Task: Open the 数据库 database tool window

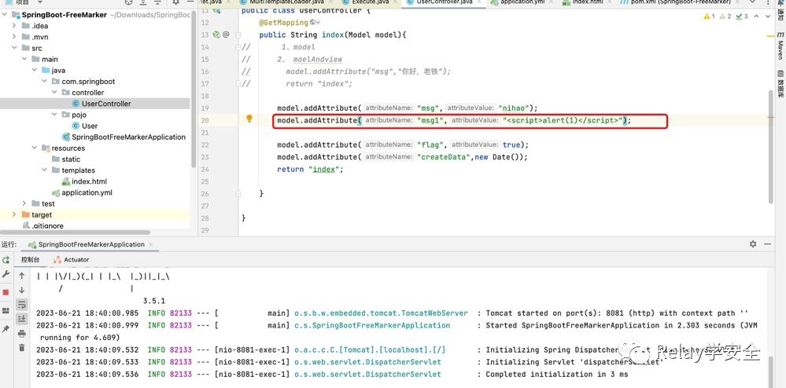Action: tap(780, 83)
